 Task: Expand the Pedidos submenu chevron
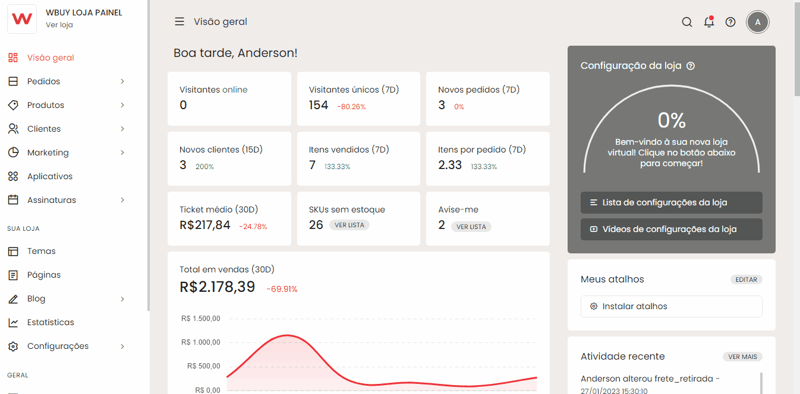122,81
